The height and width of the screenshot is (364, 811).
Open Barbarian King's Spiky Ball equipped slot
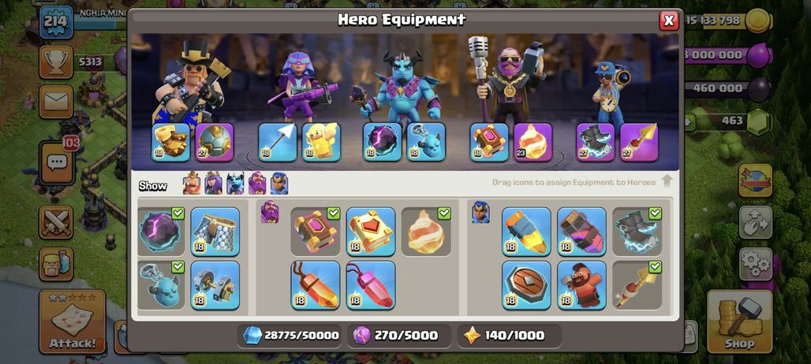[215, 142]
